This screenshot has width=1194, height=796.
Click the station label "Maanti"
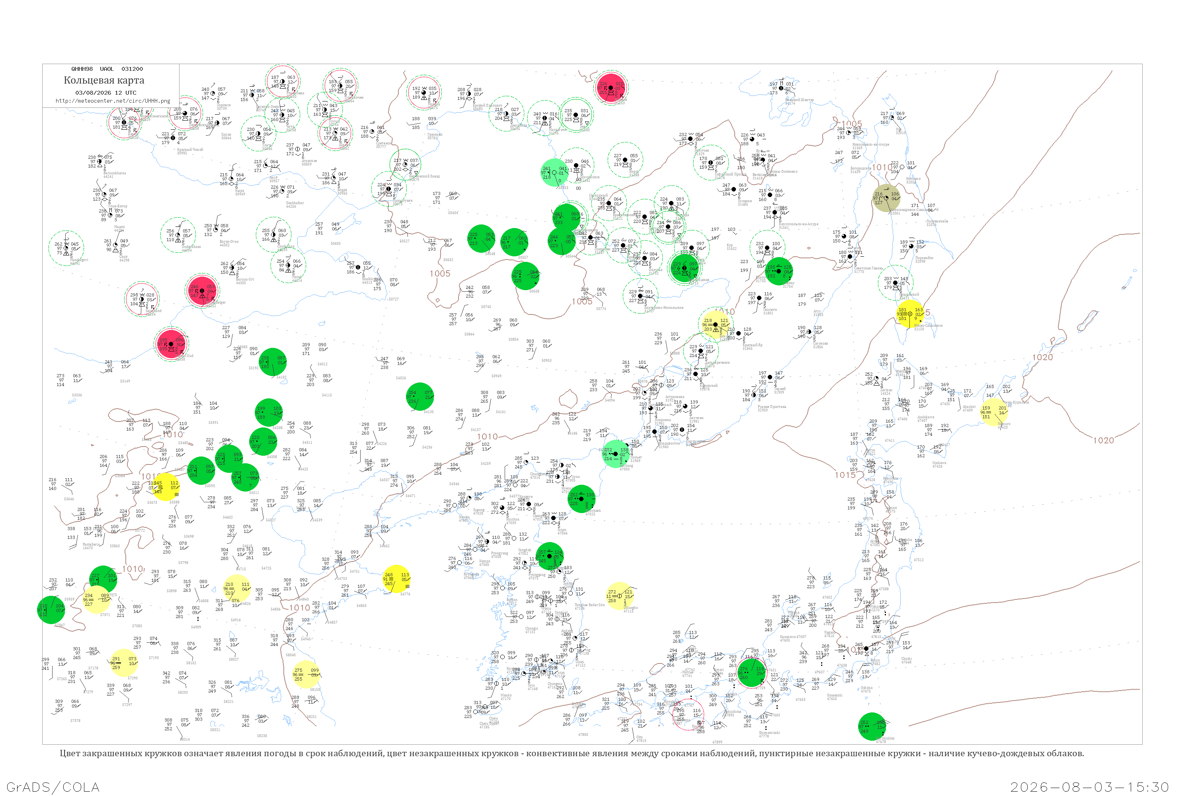pyautogui.click(x=119, y=227)
